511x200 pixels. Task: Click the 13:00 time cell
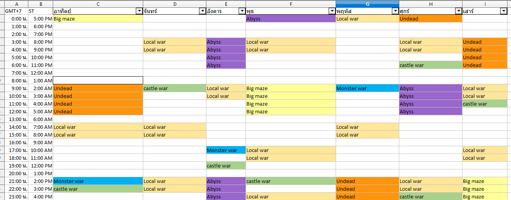pos(16,119)
